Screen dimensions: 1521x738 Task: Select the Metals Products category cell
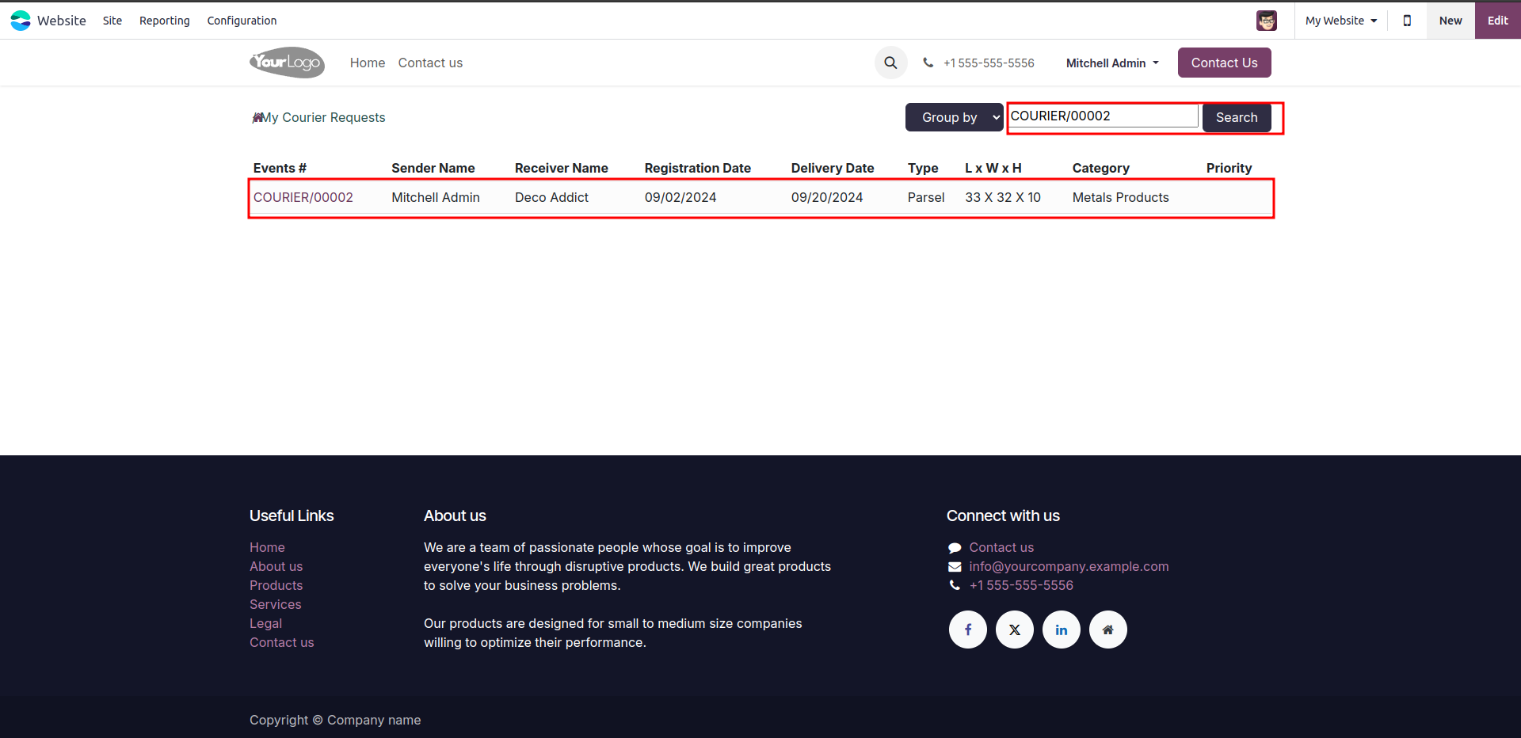pyautogui.click(x=1121, y=197)
